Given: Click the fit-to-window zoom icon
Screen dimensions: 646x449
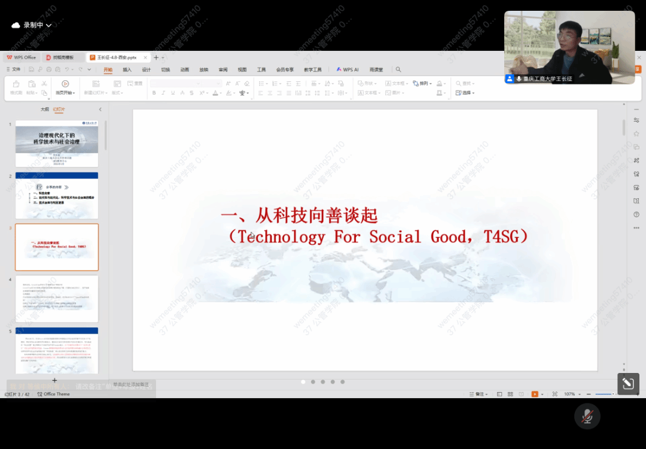Looking at the screenshot, I should click(555, 394).
